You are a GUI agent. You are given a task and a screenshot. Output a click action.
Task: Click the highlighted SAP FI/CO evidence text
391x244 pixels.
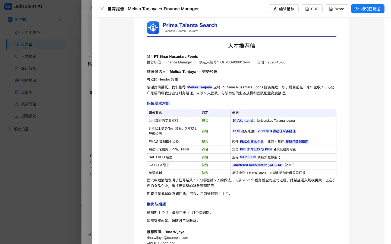(x=248, y=157)
